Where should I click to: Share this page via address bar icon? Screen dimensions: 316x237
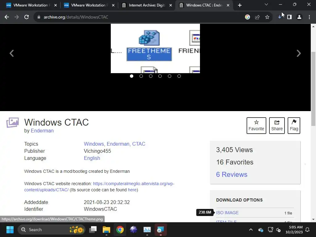click(257, 17)
